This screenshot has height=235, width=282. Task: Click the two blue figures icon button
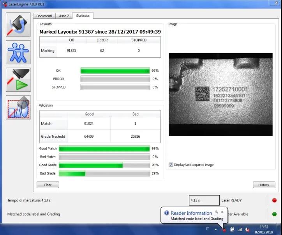point(18,52)
